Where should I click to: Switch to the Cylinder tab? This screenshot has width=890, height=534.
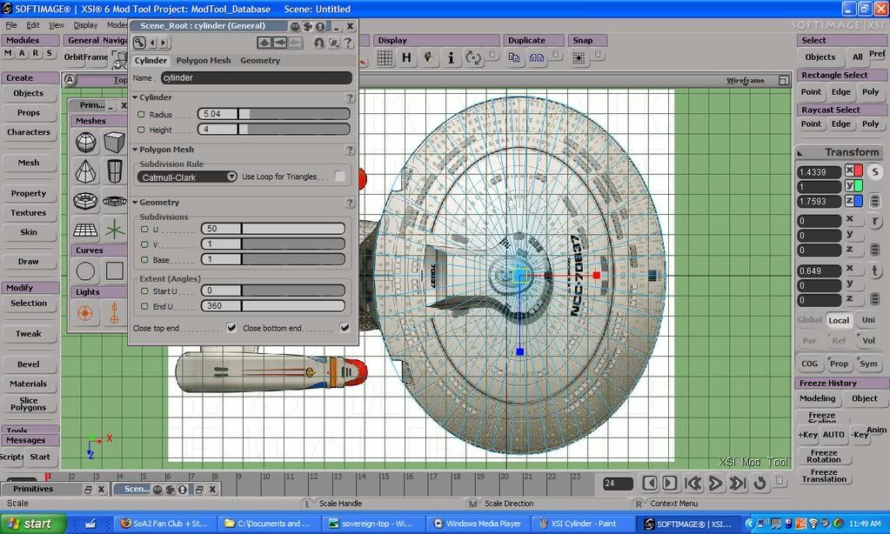(x=151, y=60)
